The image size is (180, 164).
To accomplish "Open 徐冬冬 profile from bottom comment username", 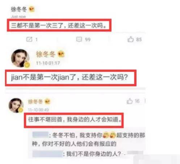I will tap(35, 102).
